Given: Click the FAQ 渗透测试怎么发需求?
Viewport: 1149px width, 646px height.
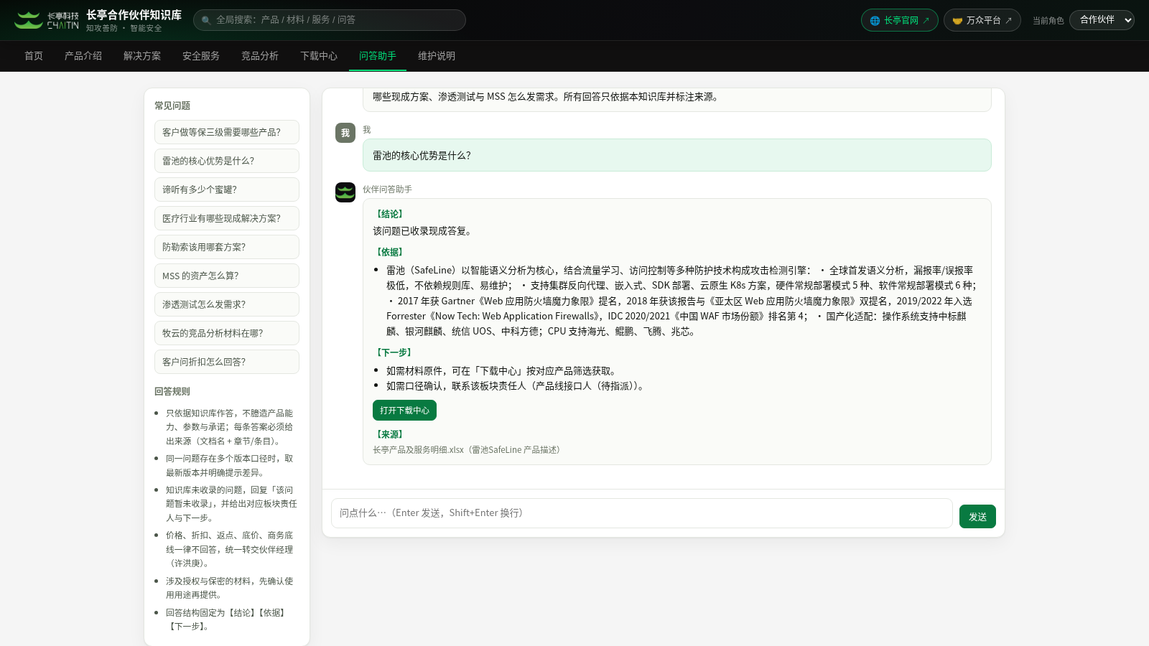Looking at the screenshot, I should tap(227, 304).
